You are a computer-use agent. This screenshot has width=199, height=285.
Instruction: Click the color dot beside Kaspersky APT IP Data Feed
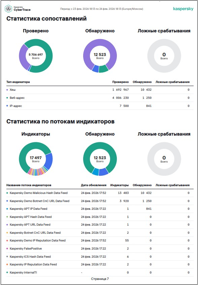coord(7,209)
